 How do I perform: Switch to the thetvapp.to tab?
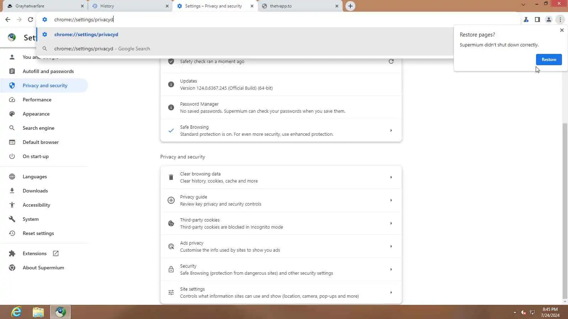(300, 6)
